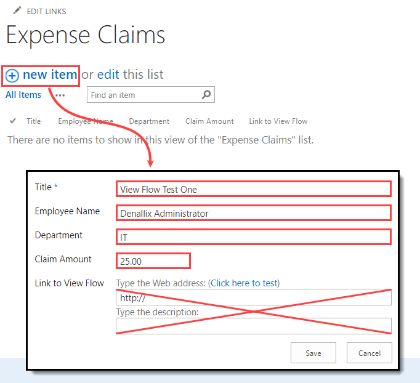Click the new item link
Viewport: 420px width, 383px height.
pyautogui.click(x=50, y=75)
